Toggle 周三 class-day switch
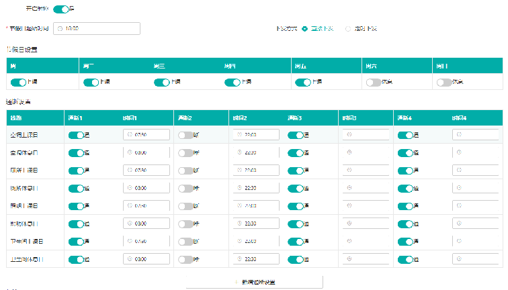 [162, 82]
